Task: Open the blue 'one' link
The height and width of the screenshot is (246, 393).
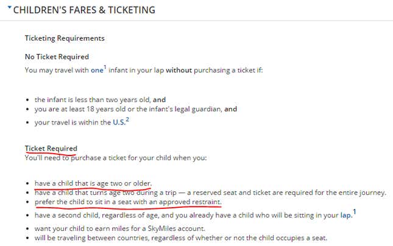Action: tap(97, 70)
